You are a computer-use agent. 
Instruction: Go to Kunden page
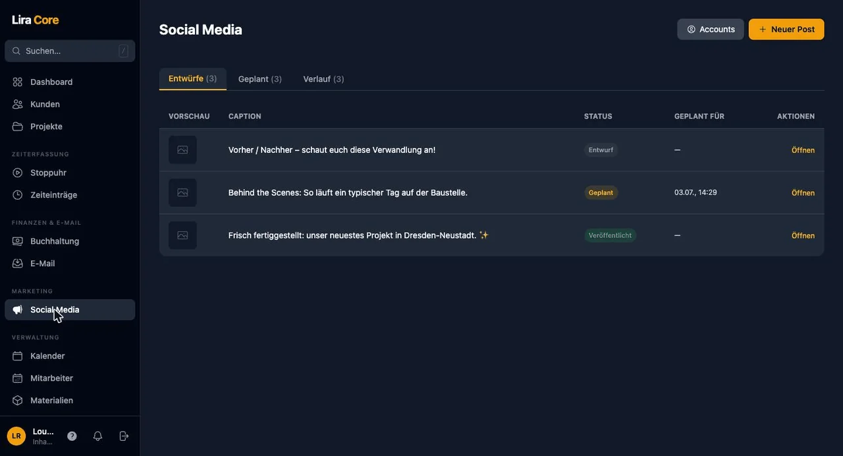(70, 104)
